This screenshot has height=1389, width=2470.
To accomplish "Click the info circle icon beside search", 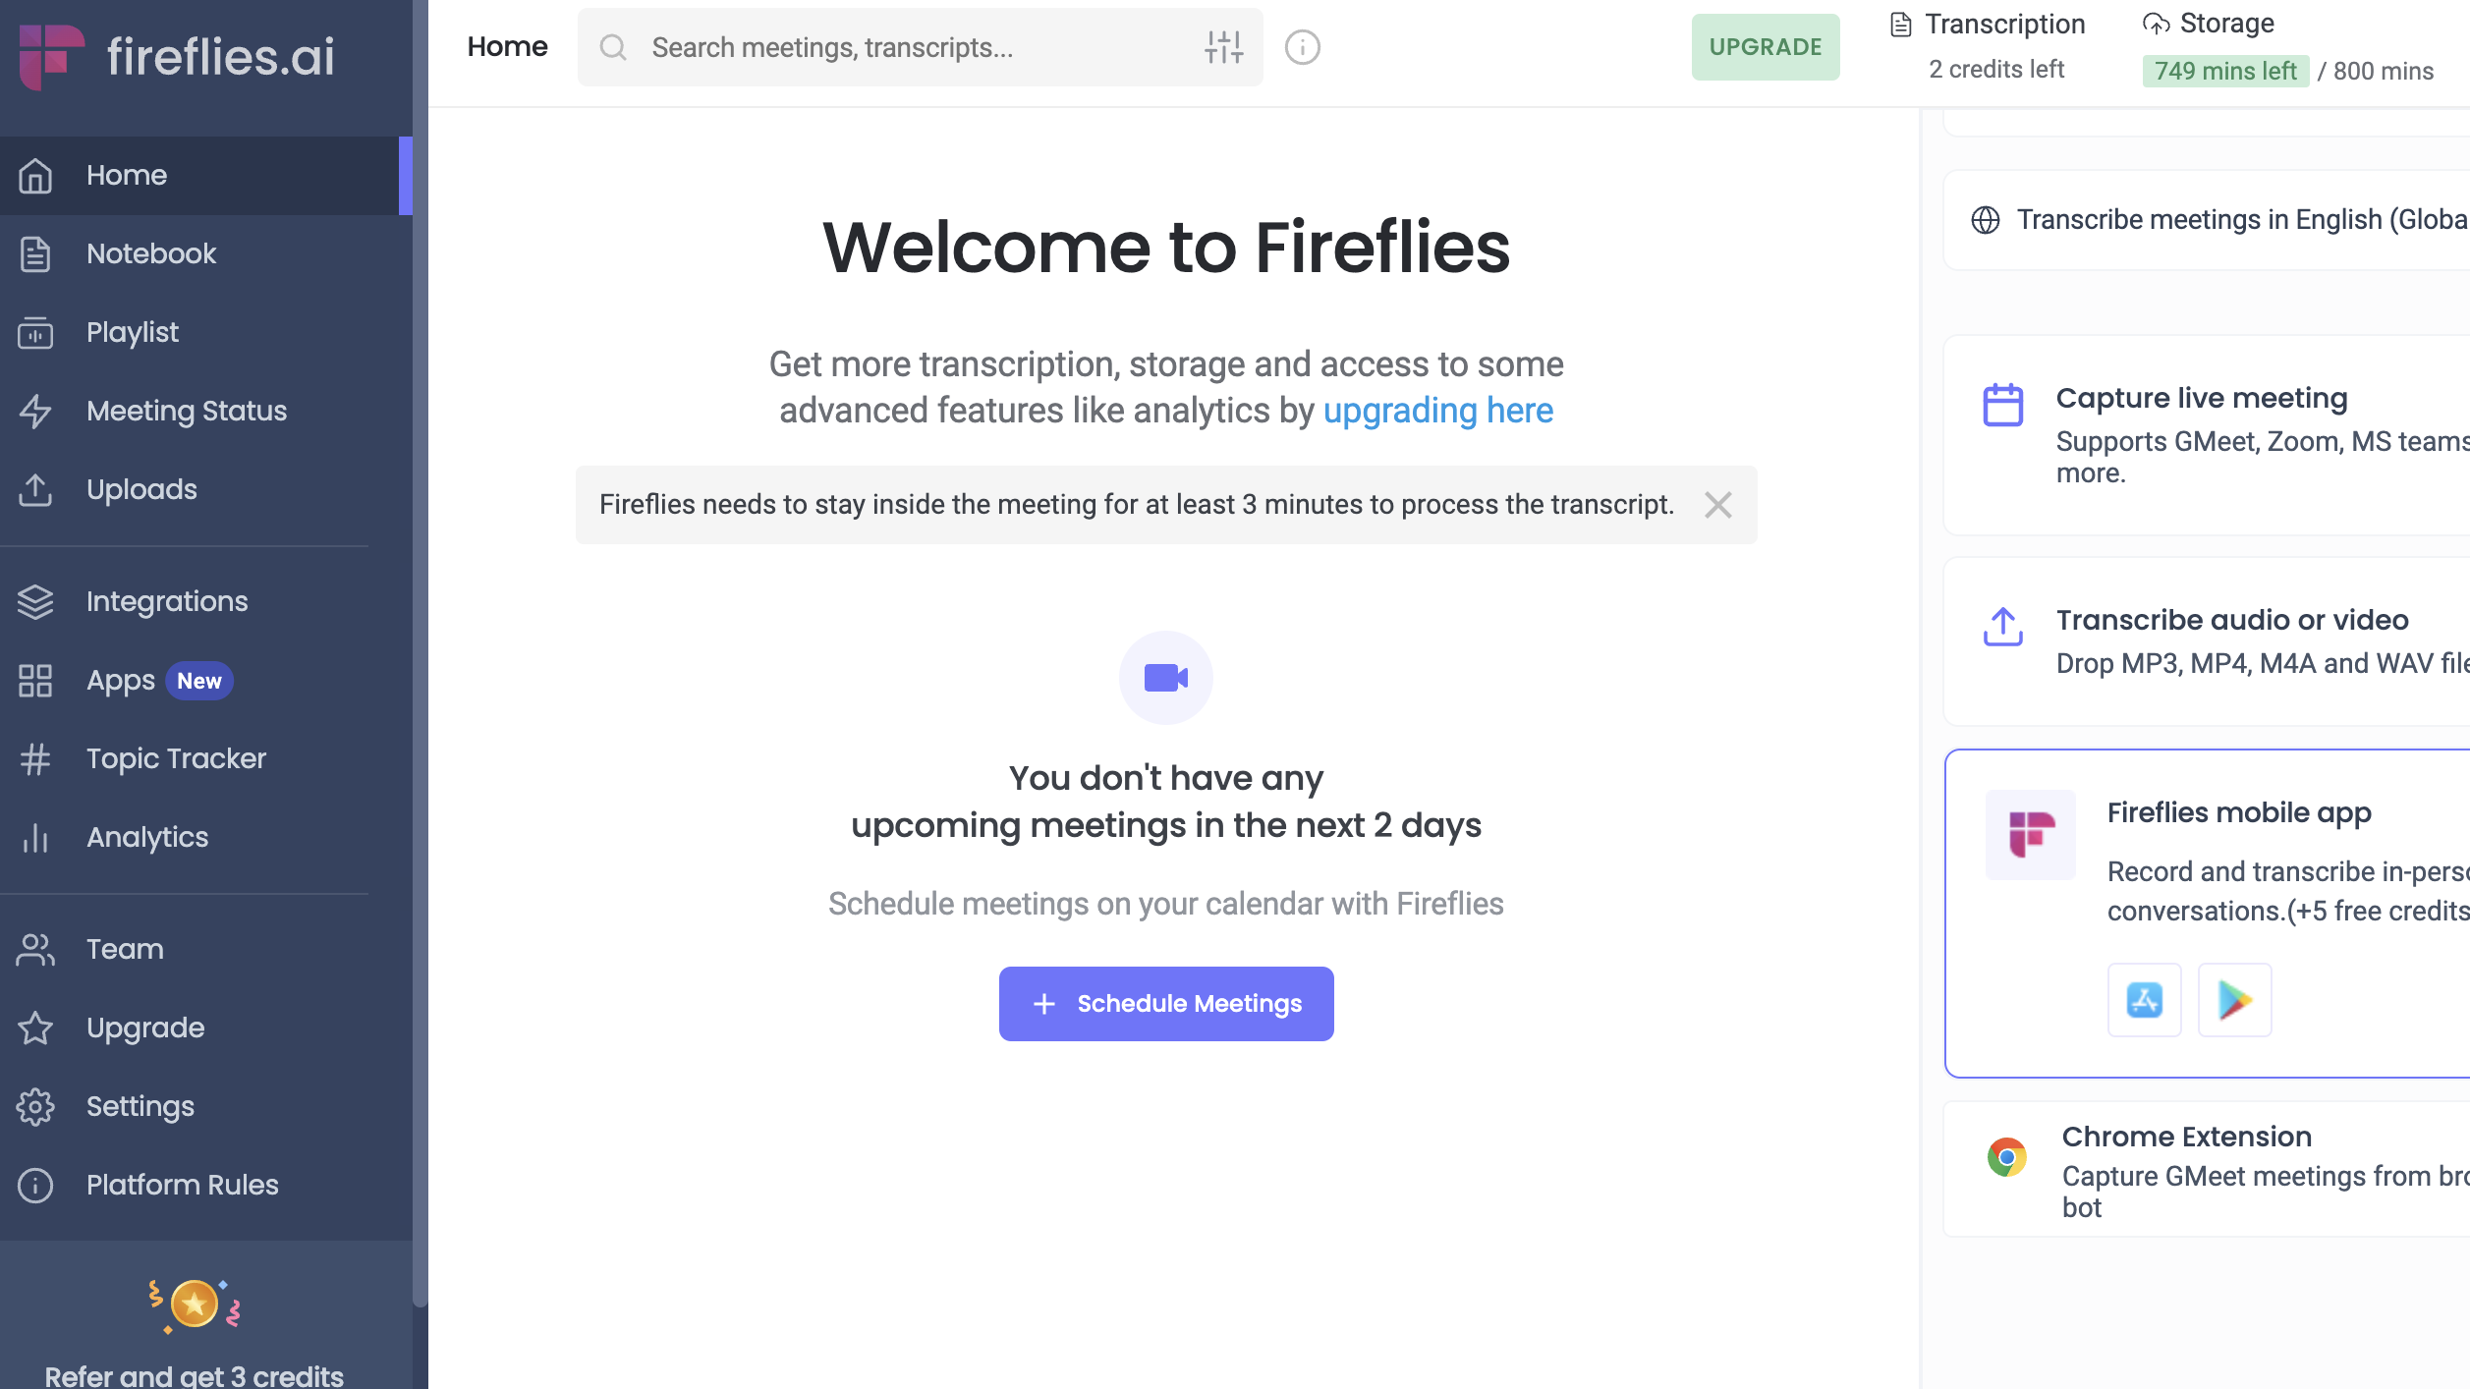I will [x=1302, y=47].
